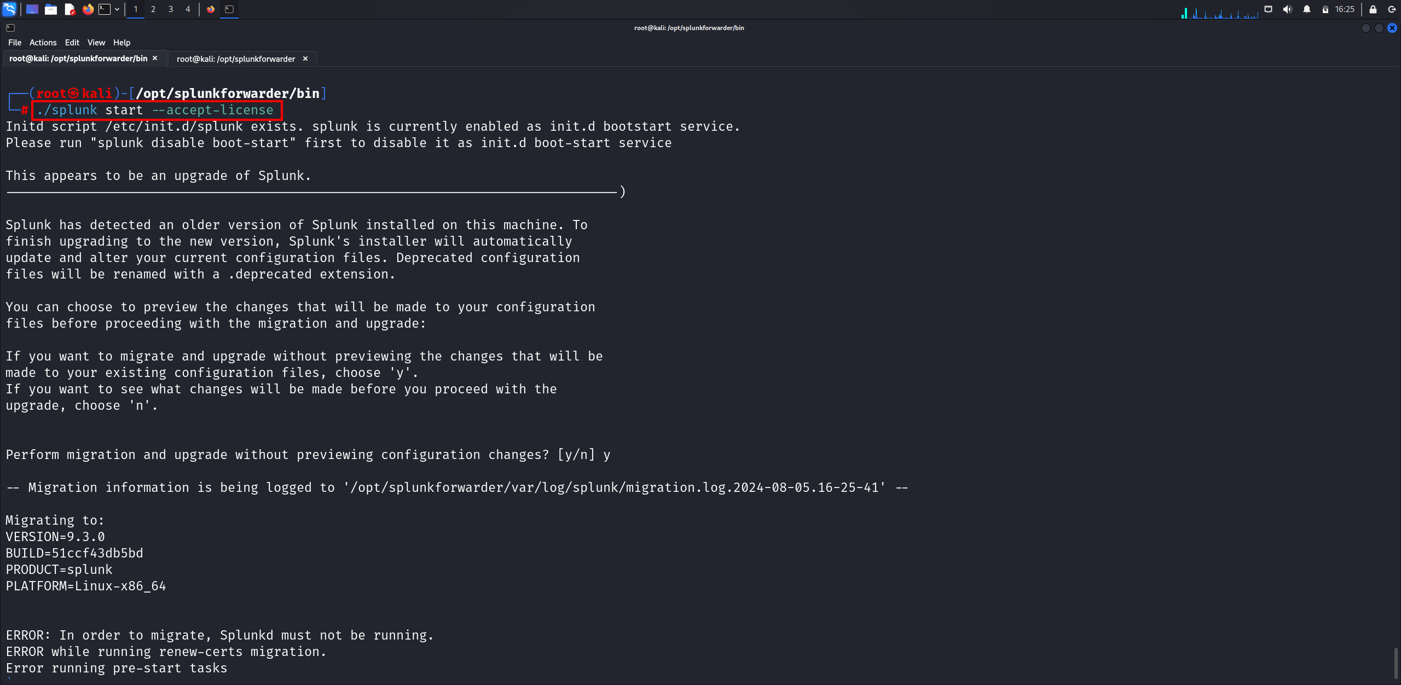Click the show desktop panel icon
The height and width of the screenshot is (685, 1401).
32,9
